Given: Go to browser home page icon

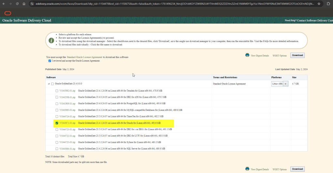Looking at the screenshot, I should click(24, 4).
